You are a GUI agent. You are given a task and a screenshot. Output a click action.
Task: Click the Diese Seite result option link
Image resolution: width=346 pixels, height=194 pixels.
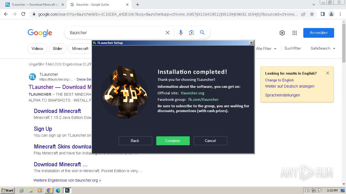click(x=84, y=79)
